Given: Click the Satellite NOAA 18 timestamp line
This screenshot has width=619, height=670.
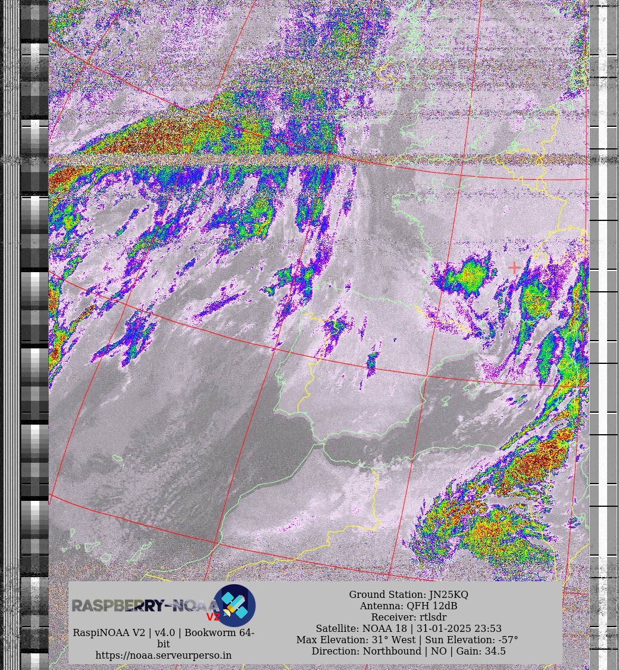Looking at the screenshot, I should point(408,628).
